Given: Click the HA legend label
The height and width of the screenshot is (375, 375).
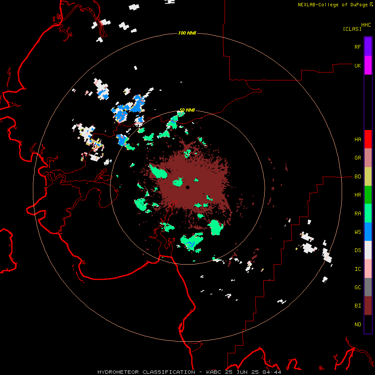Looking at the screenshot, I should (x=357, y=139).
